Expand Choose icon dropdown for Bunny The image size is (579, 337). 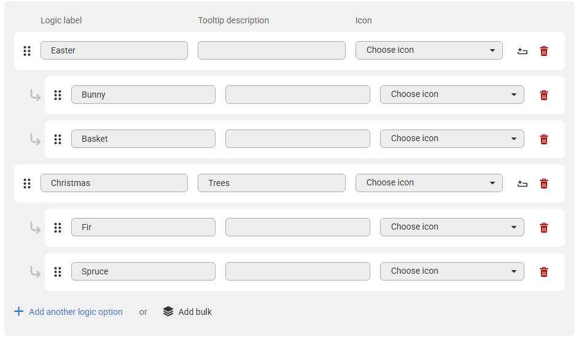(451, 95)
